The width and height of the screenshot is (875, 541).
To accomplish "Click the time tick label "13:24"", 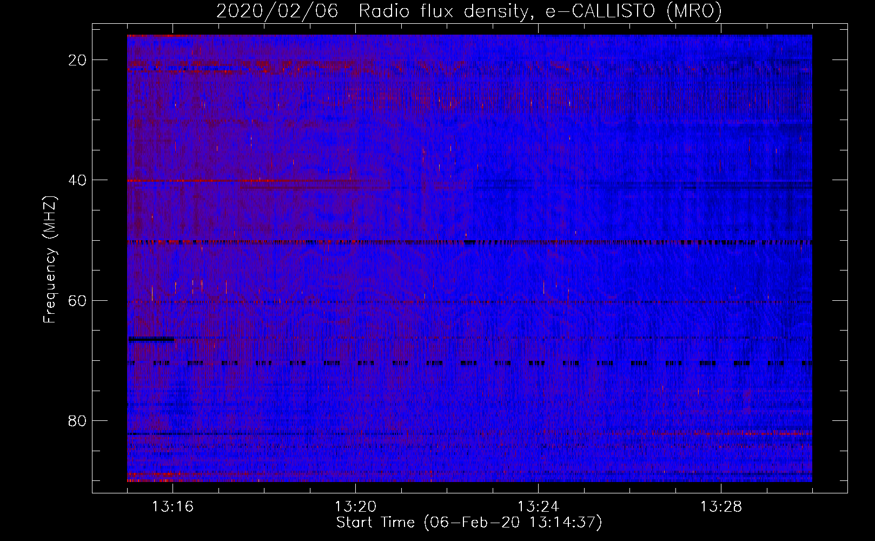I will click(x=538, y=507).
